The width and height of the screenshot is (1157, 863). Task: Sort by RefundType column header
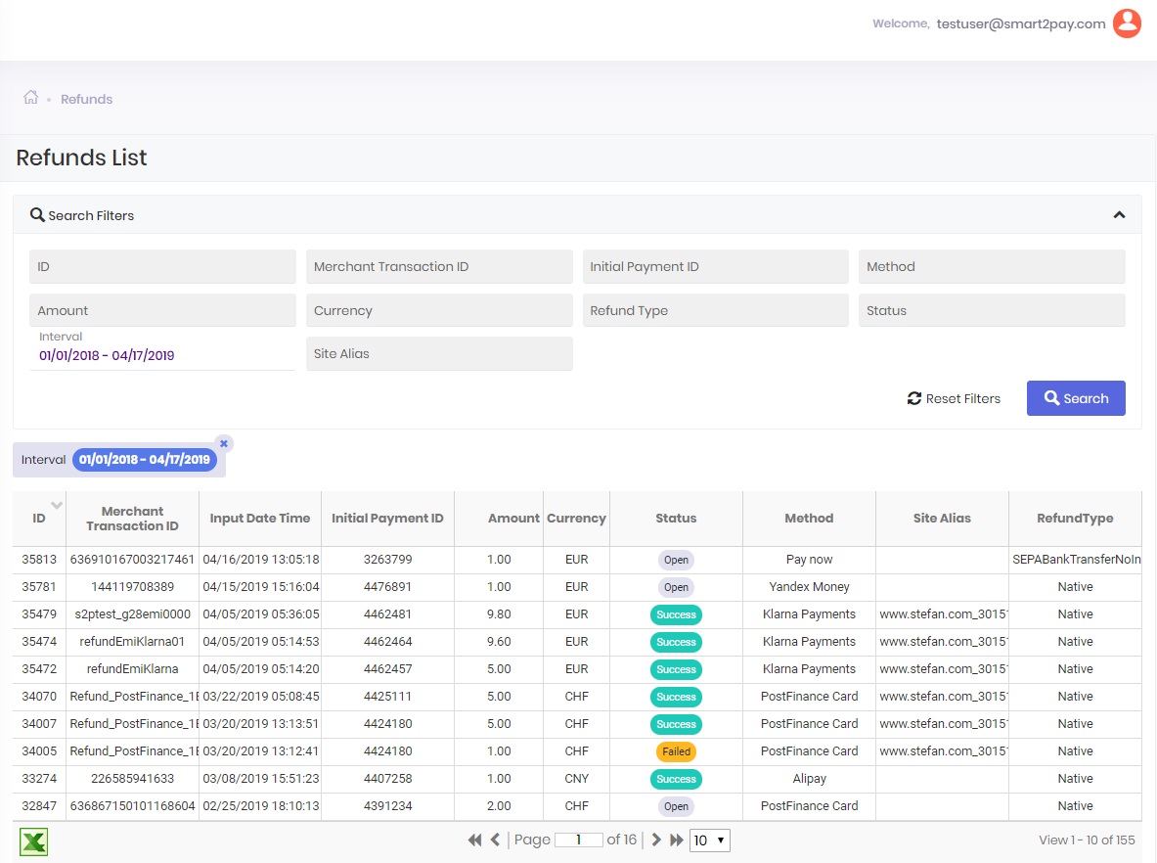click(1075, 519)
